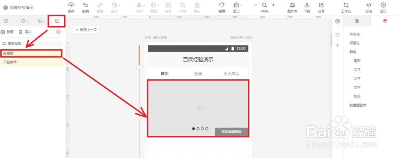The width and height of the screenshot is (399, 158).
Task: Select the 母版 master template tab
Action: click(57, 21)
